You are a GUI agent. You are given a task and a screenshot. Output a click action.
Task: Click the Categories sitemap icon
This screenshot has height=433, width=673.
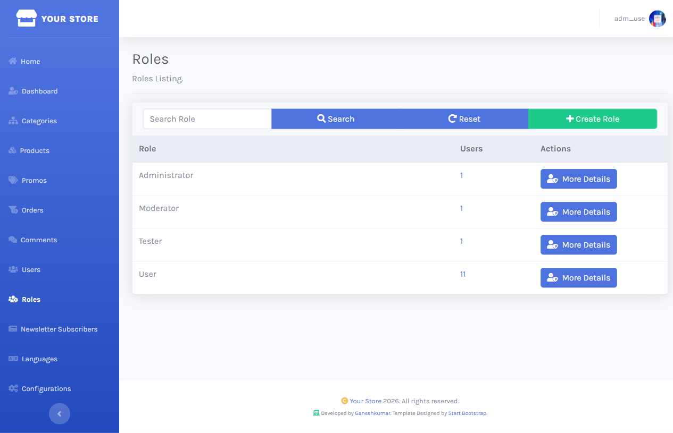coord(13,121)
